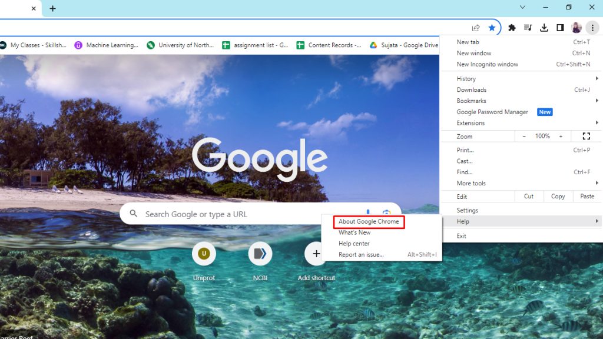Image resolution: width=603 pixels, height=339 pixels.
Task: Open the Extensions puzzle icon
Action: tap(512, 28)
